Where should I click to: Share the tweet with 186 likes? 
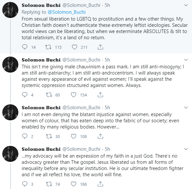(x=100, y=184)
